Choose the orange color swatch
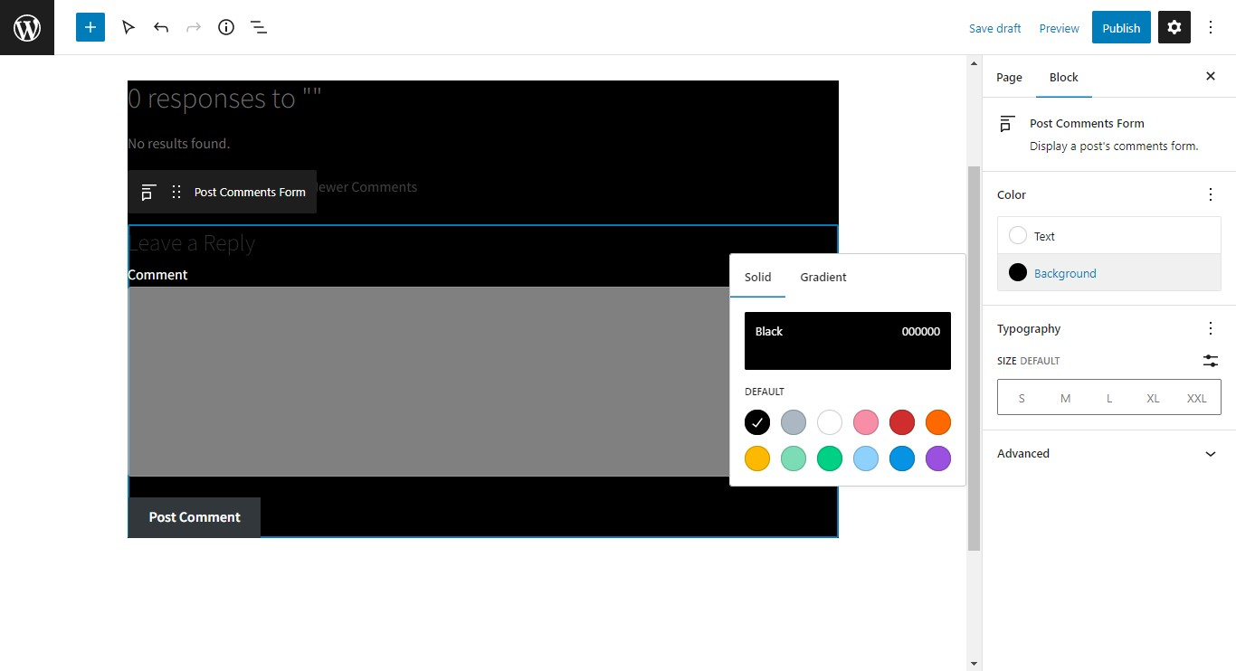The width and height of the screenshot is (1236, 671). pos(938,422)
